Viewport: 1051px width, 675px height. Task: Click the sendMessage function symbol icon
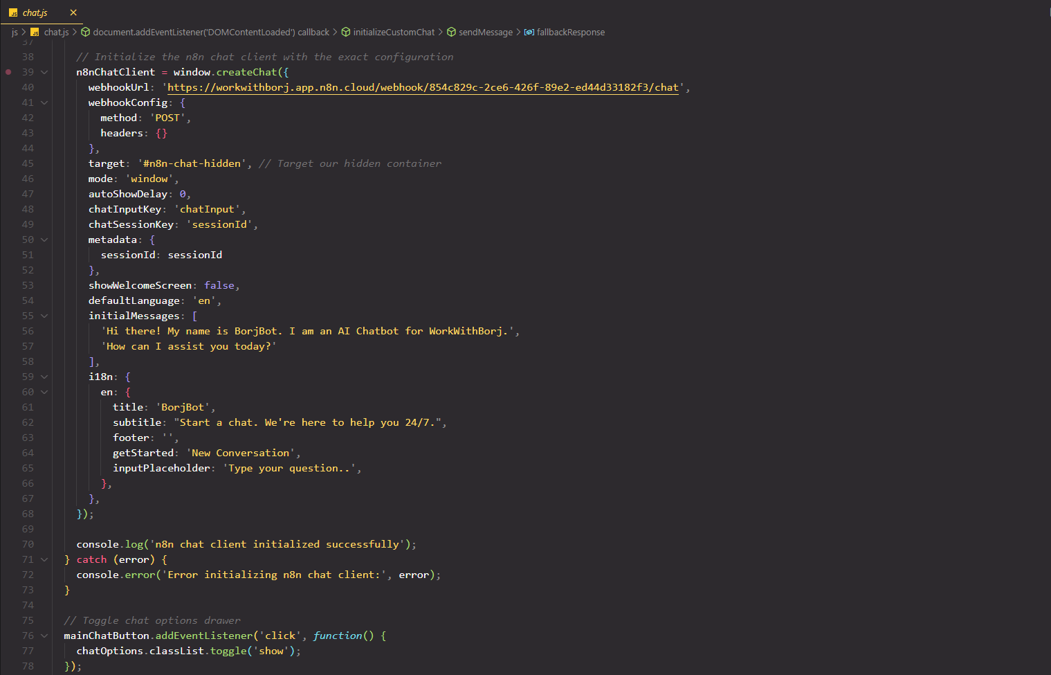pos(451,32)
